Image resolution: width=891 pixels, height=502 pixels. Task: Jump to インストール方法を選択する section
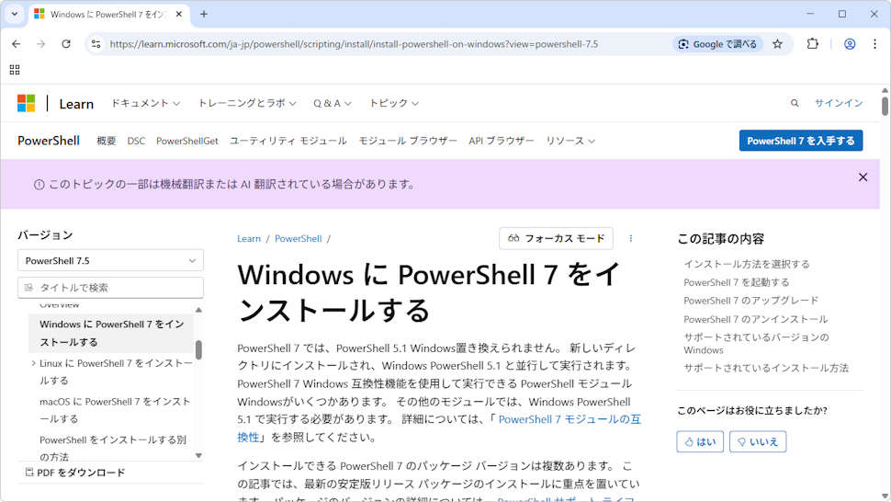click(x=747, y=264)
